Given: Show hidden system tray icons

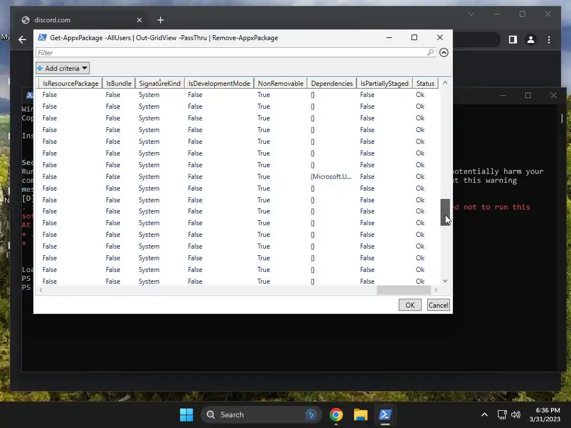Looking at the screenshot, I should (x=485, y=415).
